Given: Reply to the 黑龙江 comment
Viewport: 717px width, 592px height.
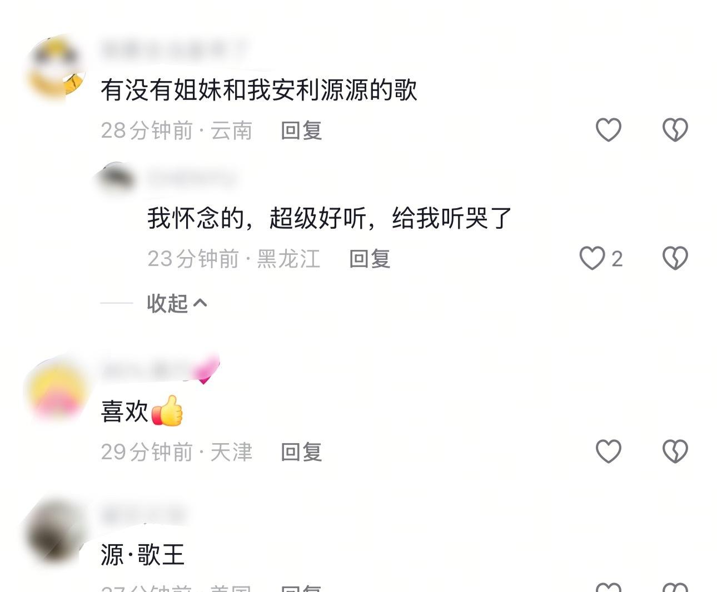Looking at the screenshot, I should 370,259.
